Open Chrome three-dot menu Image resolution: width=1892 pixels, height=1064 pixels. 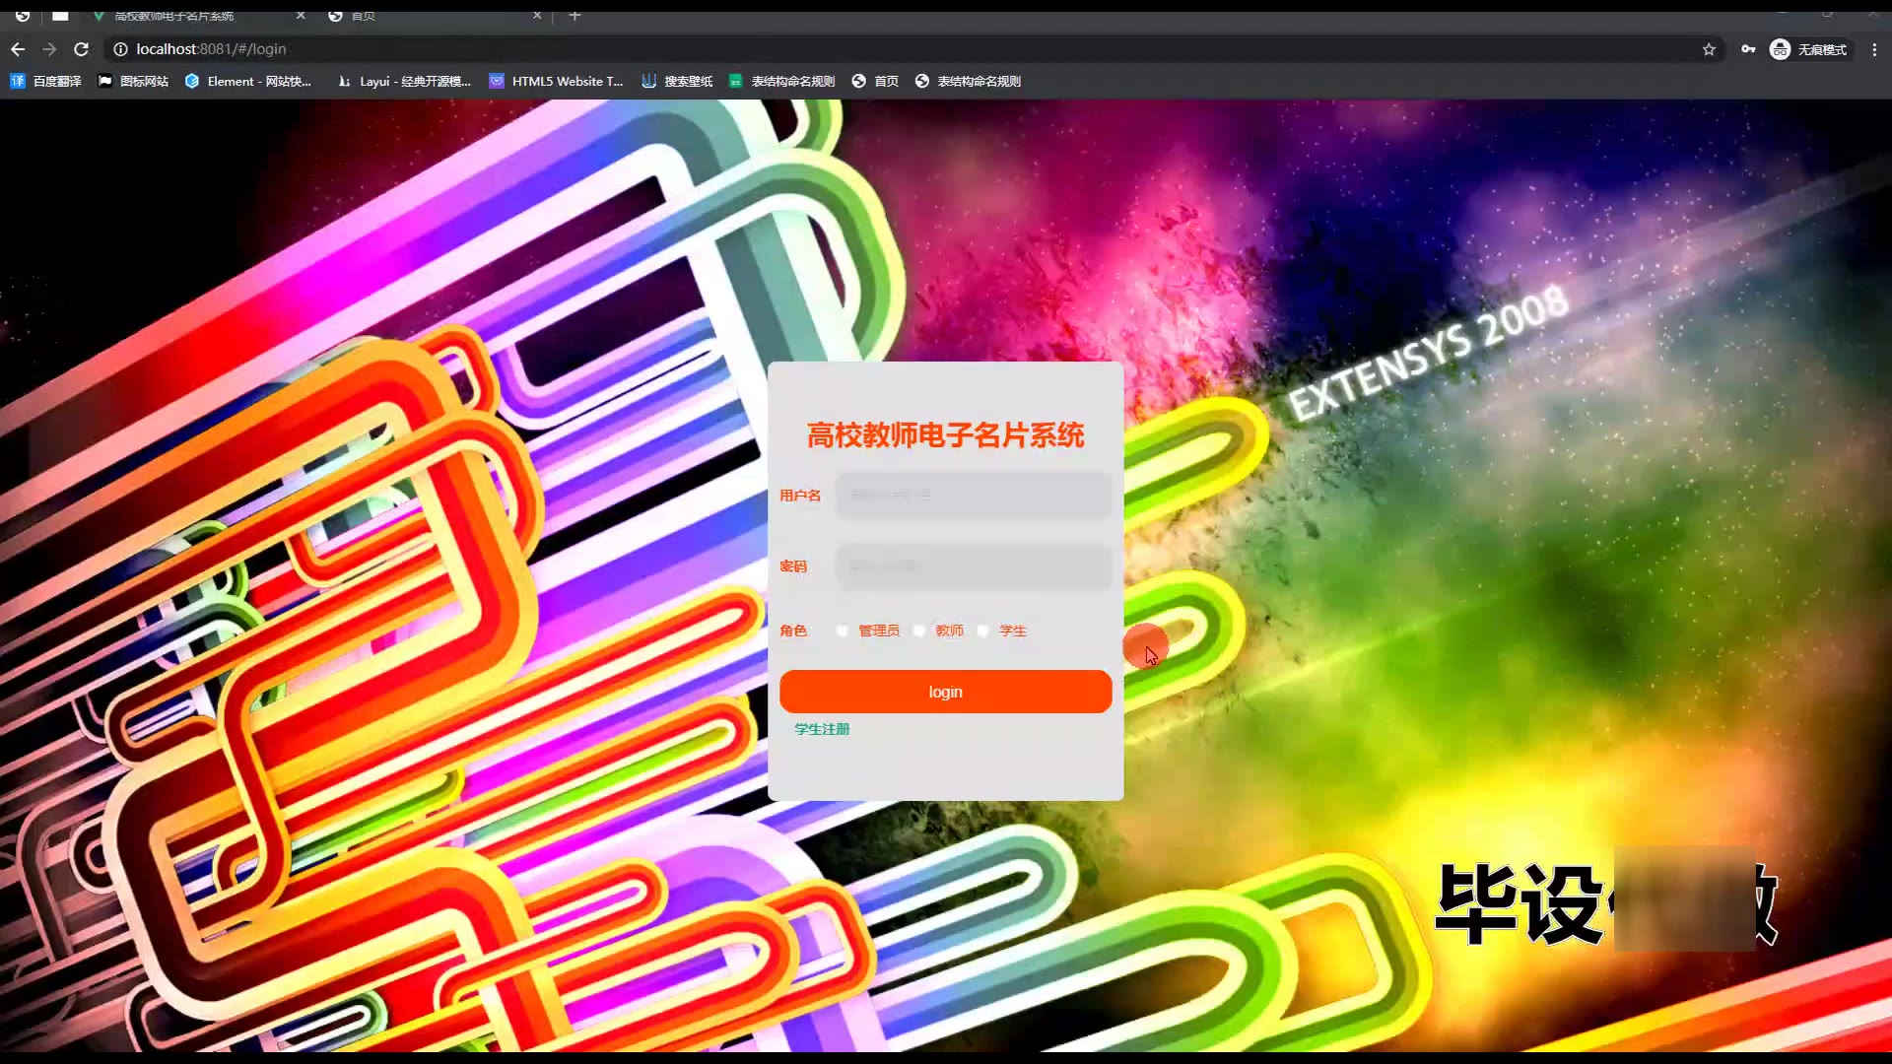click(1874, 49)
